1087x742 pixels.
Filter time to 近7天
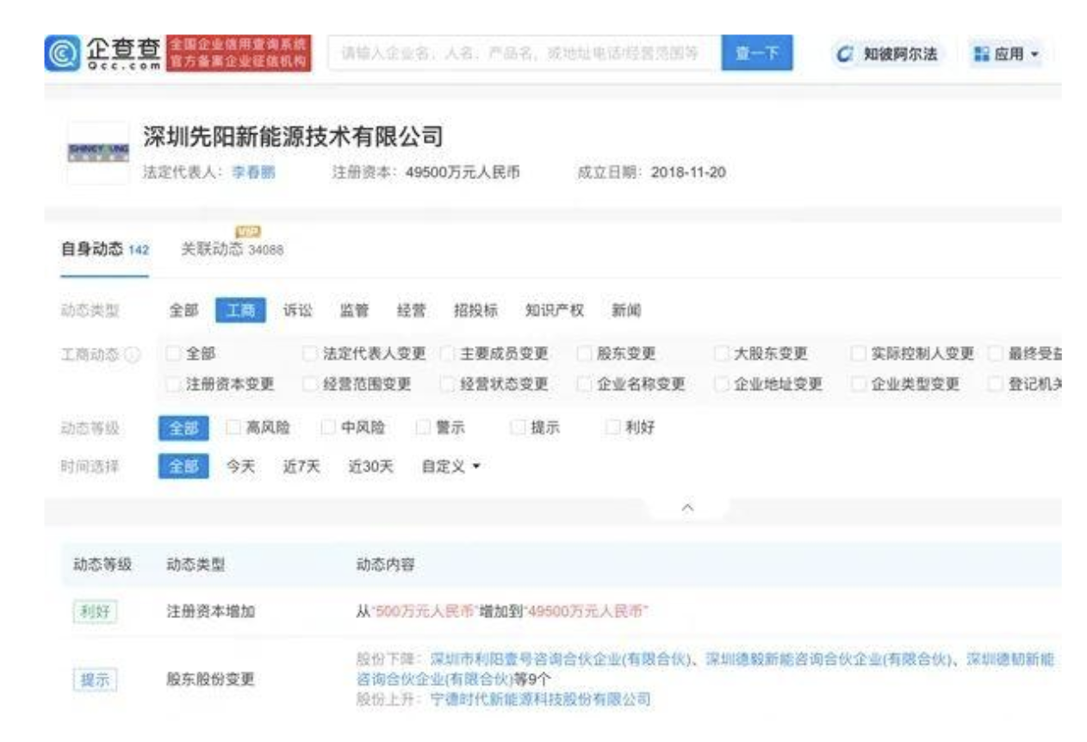pyautogui.click(x=301, y=467)
